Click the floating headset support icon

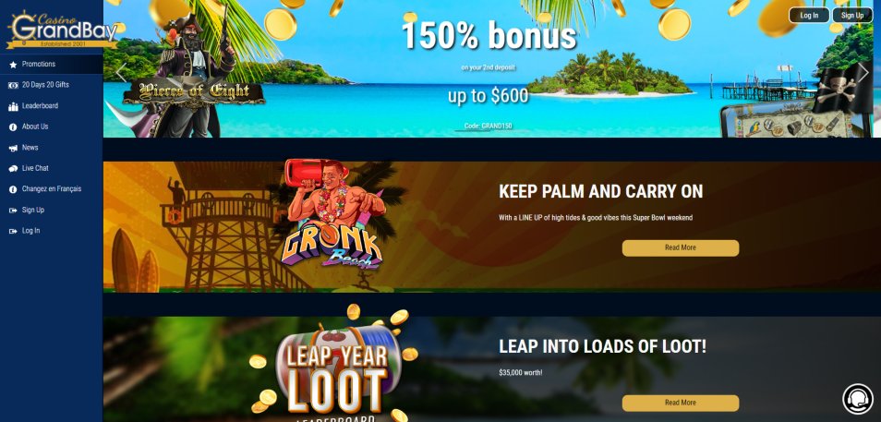858,398
